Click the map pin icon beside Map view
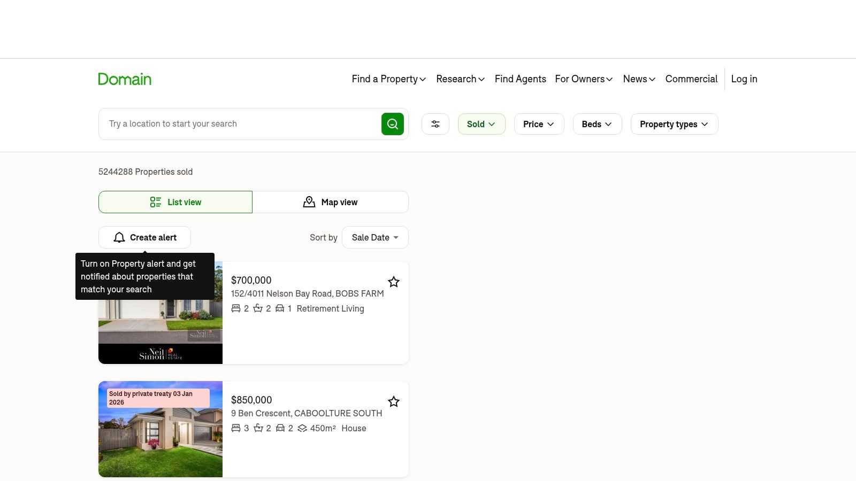 (309, 201)
